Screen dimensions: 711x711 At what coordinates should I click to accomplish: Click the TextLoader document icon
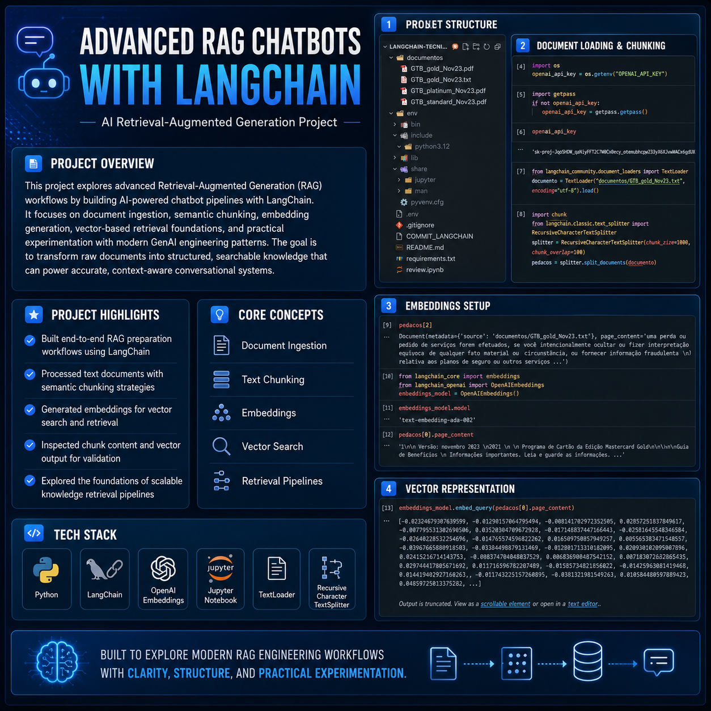(x=277, y=568)
